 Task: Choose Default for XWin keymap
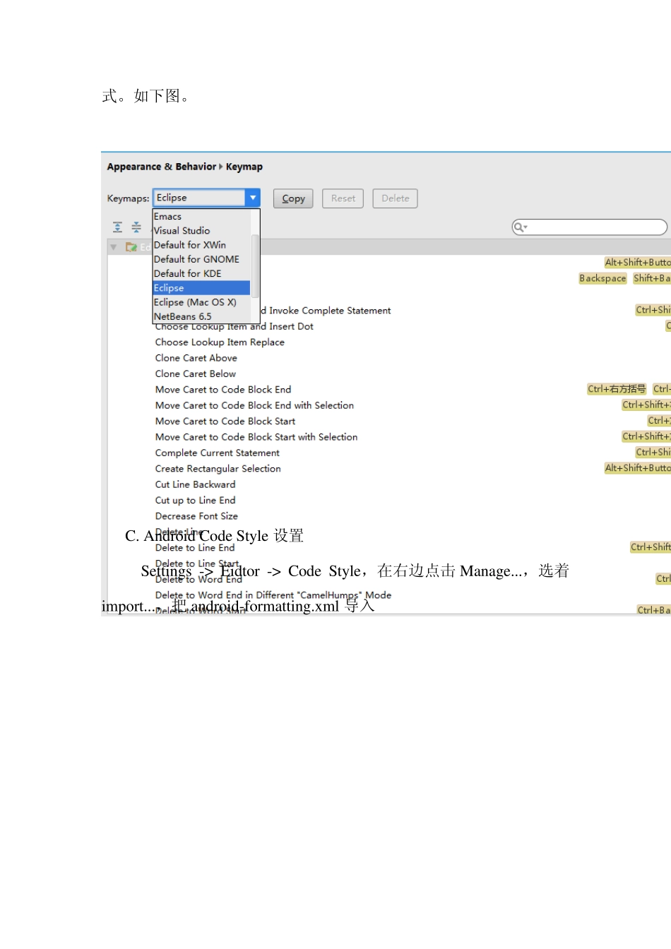coord(201,245)
